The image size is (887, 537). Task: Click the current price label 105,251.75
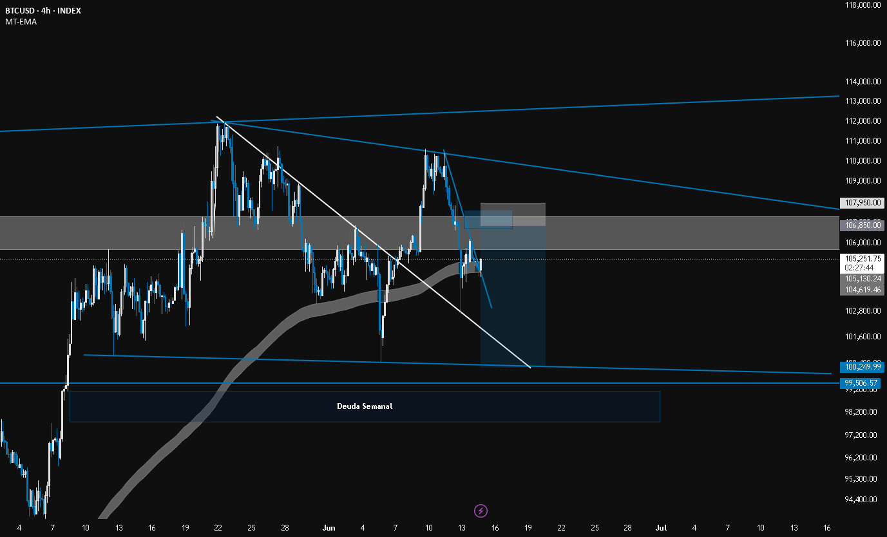(862, 258)
